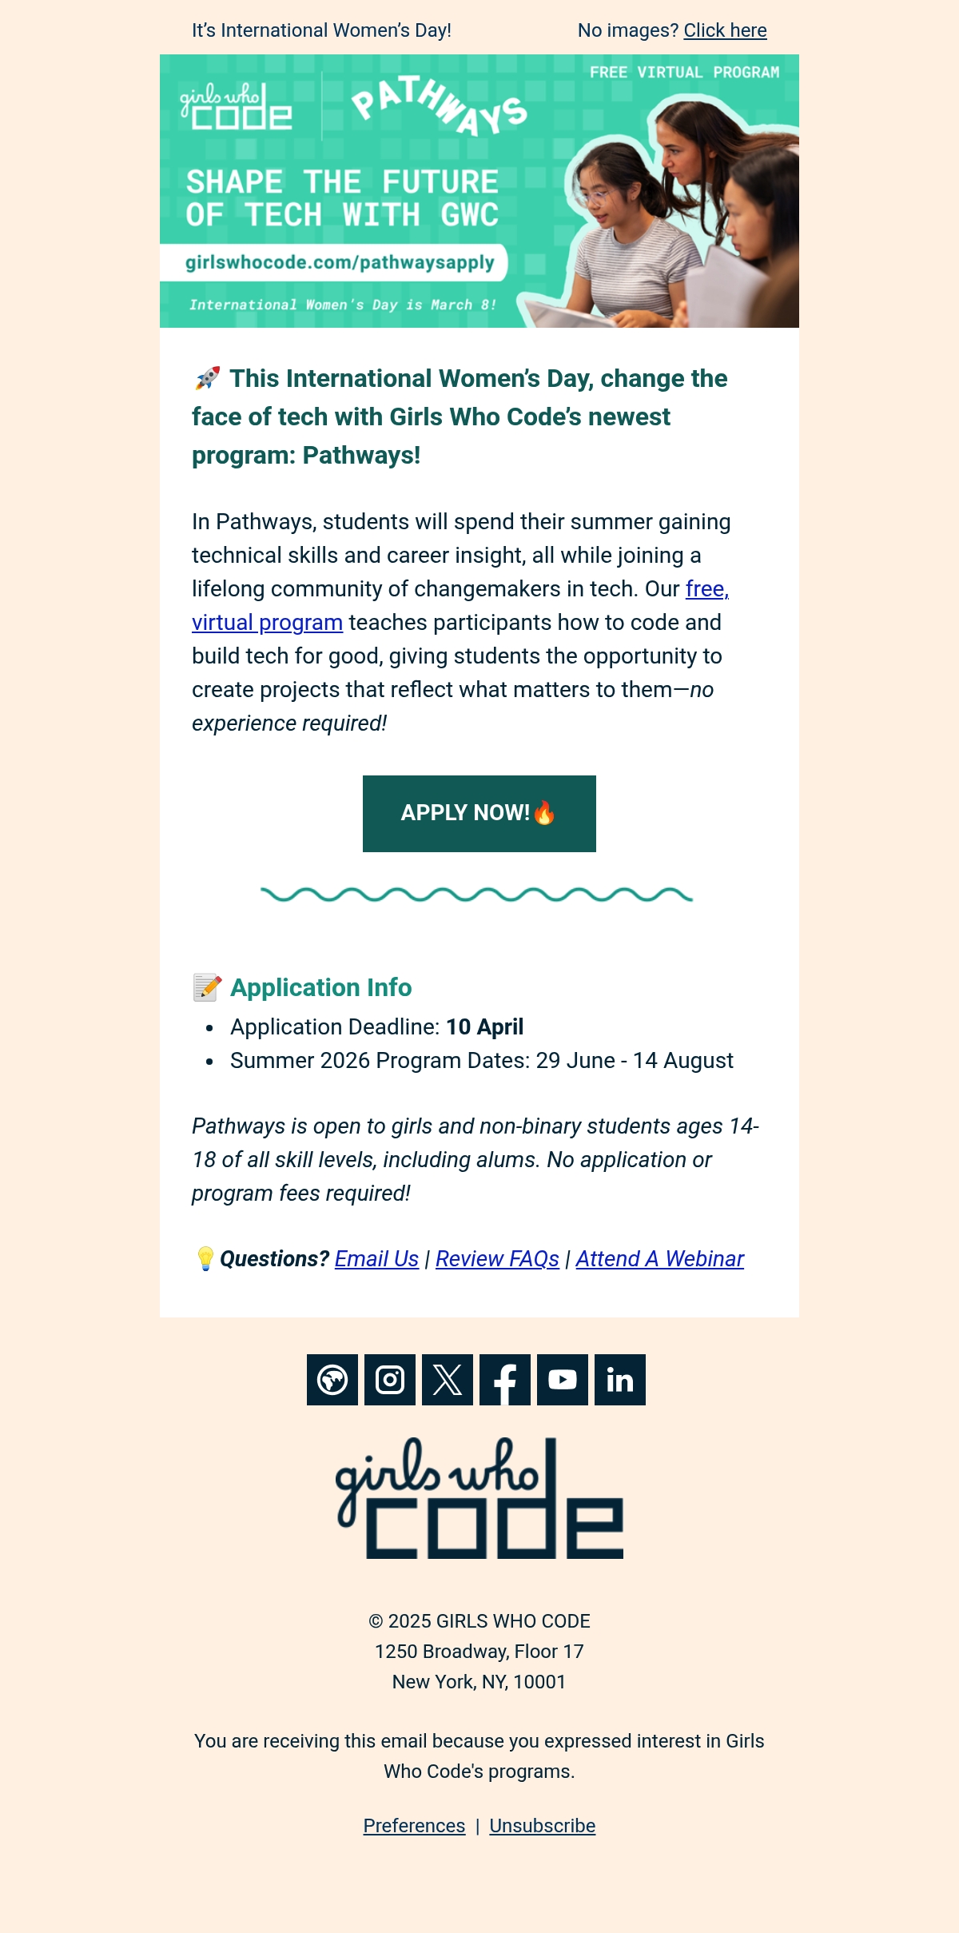Screen dimensions: 959x1933
Task: Click the rocket headline about International Women's Day
Action: tap(460, 416)
